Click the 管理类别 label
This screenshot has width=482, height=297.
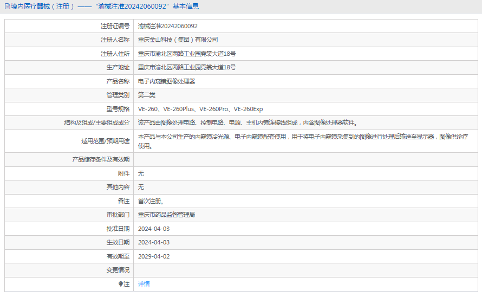point(118,95)
